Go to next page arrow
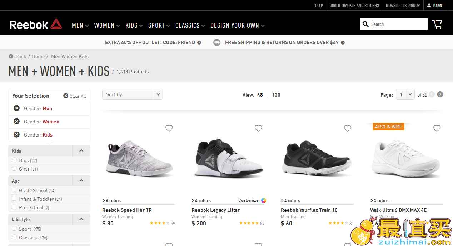 [440, 94]
